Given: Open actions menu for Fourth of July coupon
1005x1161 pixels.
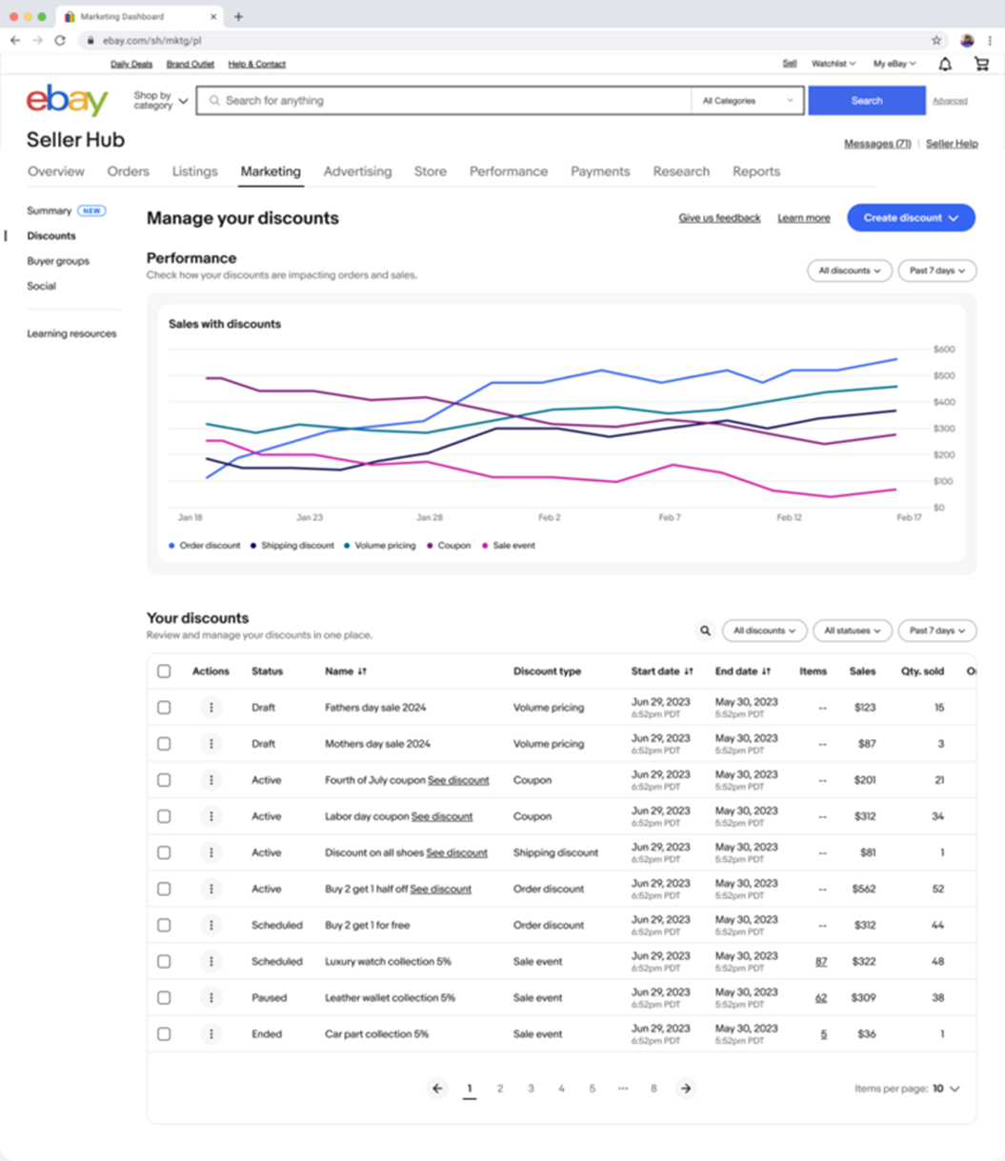Looking at the screenshot, I should 211,780.
